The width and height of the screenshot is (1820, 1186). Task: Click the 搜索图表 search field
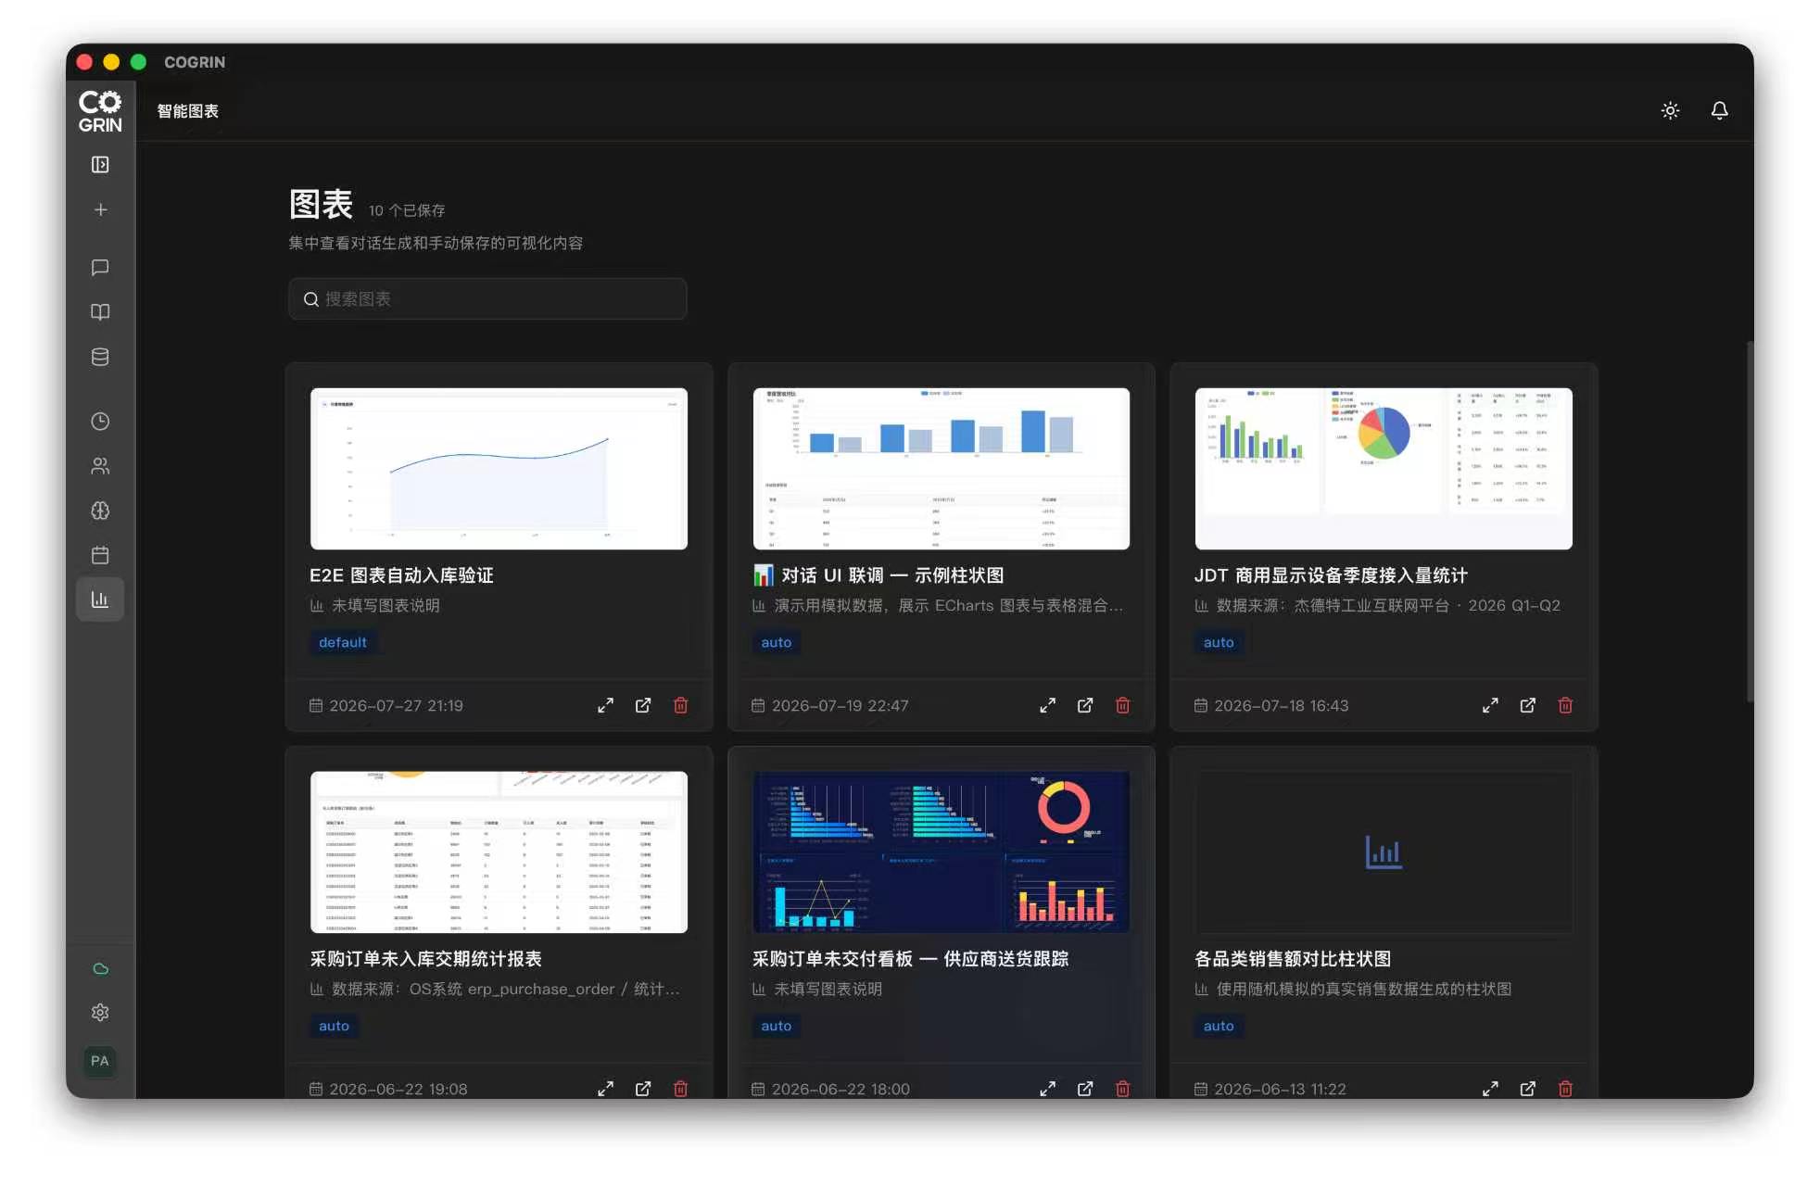487,299
